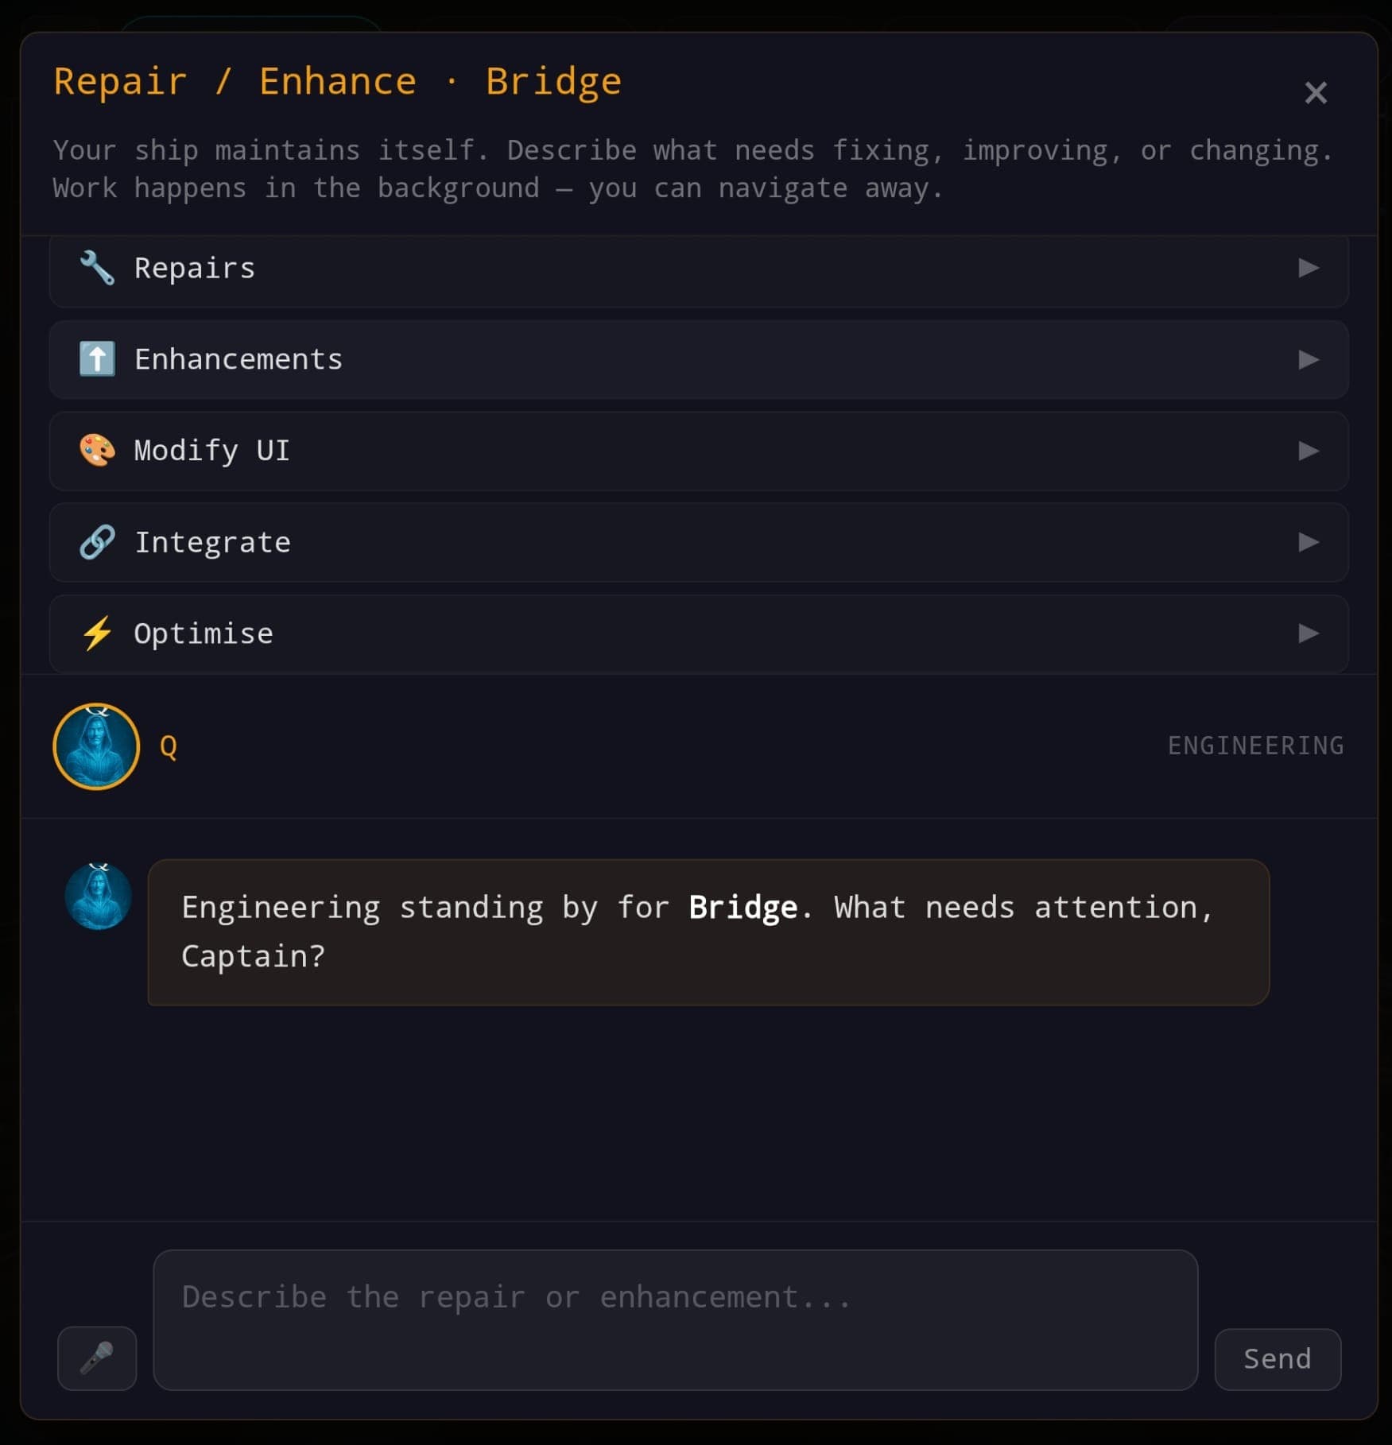Activate the microphone voice input icon
The height and width of the screenshot is (1445, 1392).
(x=96, y=1358)
